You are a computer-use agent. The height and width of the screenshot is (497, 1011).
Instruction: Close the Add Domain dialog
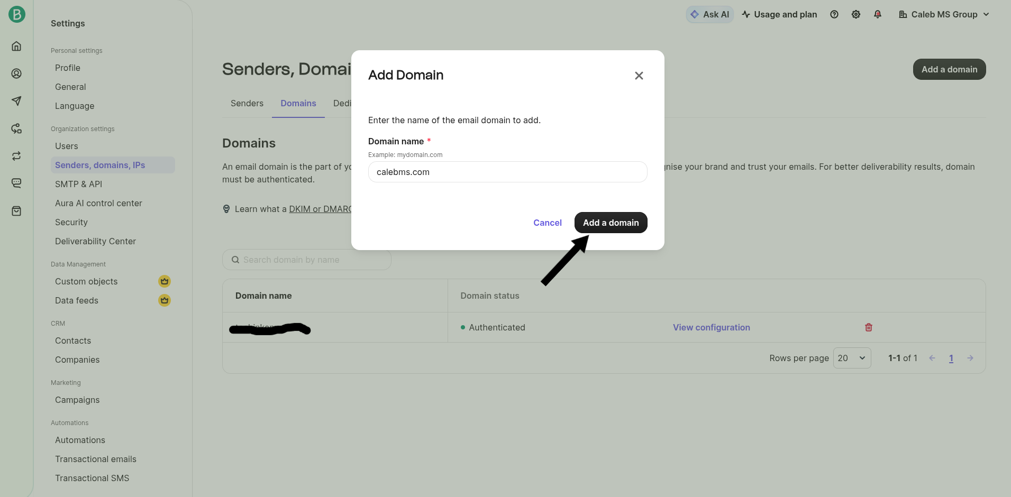click(x=639, y=76)
